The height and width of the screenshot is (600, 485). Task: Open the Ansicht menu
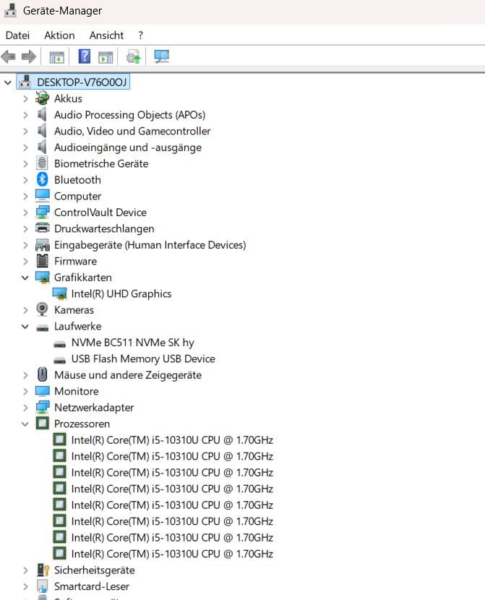tap(106, 35)
